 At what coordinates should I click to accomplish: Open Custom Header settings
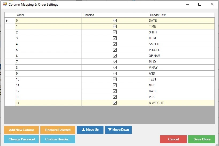click(x=58, y=139)
